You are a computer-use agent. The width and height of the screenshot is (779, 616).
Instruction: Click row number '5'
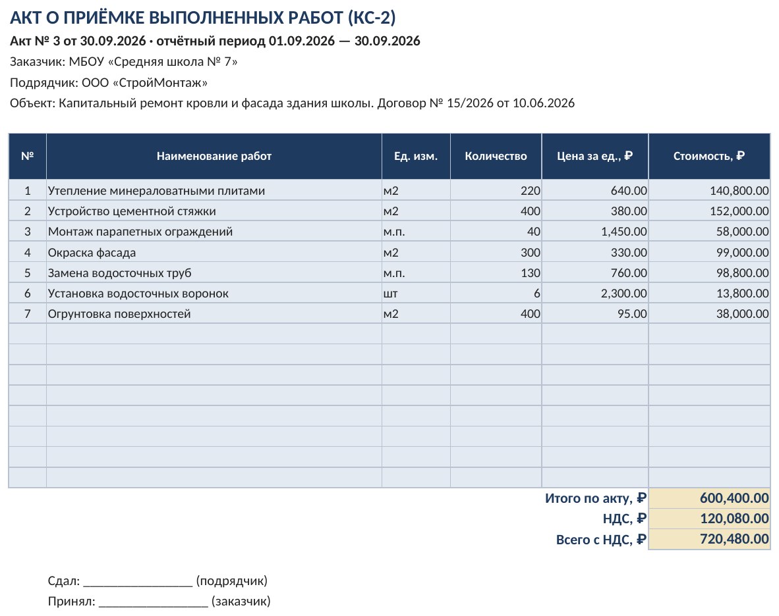(x=27, y=272)
